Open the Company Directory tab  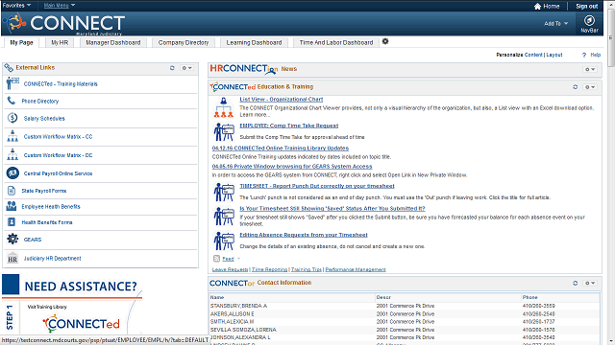(x=184, y=42)
